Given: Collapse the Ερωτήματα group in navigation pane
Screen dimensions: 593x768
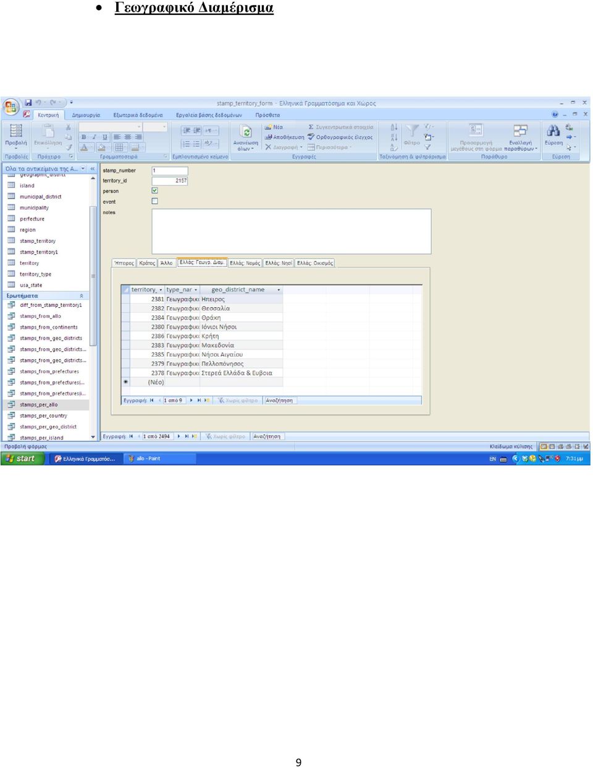Looking at the screenshot, I should (82, 296).
